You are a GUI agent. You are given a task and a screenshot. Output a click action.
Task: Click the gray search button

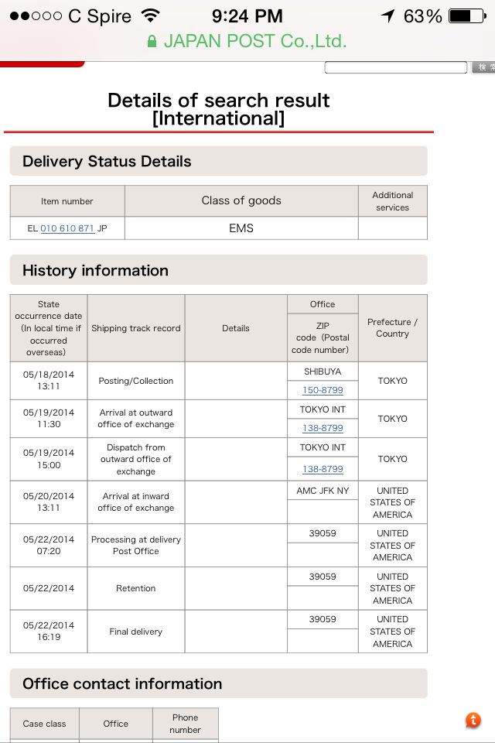click(x=483, y=67)
